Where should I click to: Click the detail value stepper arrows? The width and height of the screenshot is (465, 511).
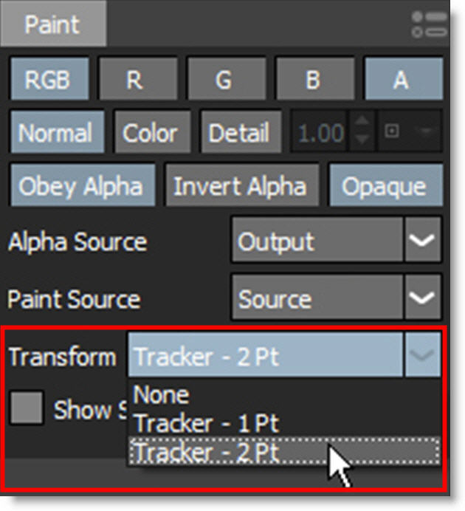point(361,134)
